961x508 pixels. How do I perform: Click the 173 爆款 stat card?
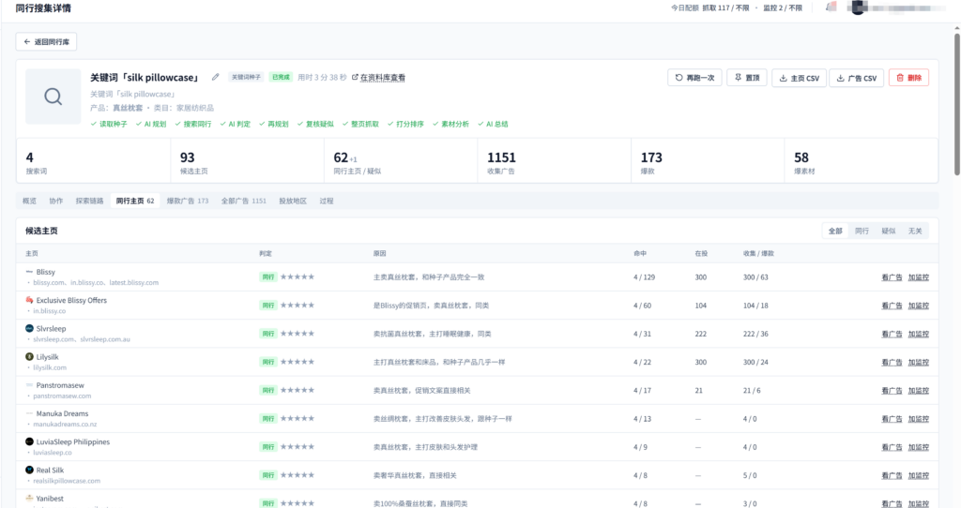708,161
